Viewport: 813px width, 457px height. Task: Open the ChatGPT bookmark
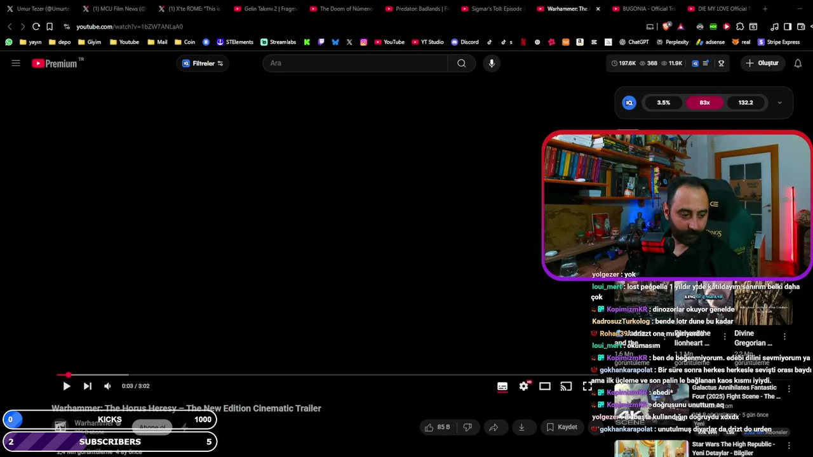634,42
